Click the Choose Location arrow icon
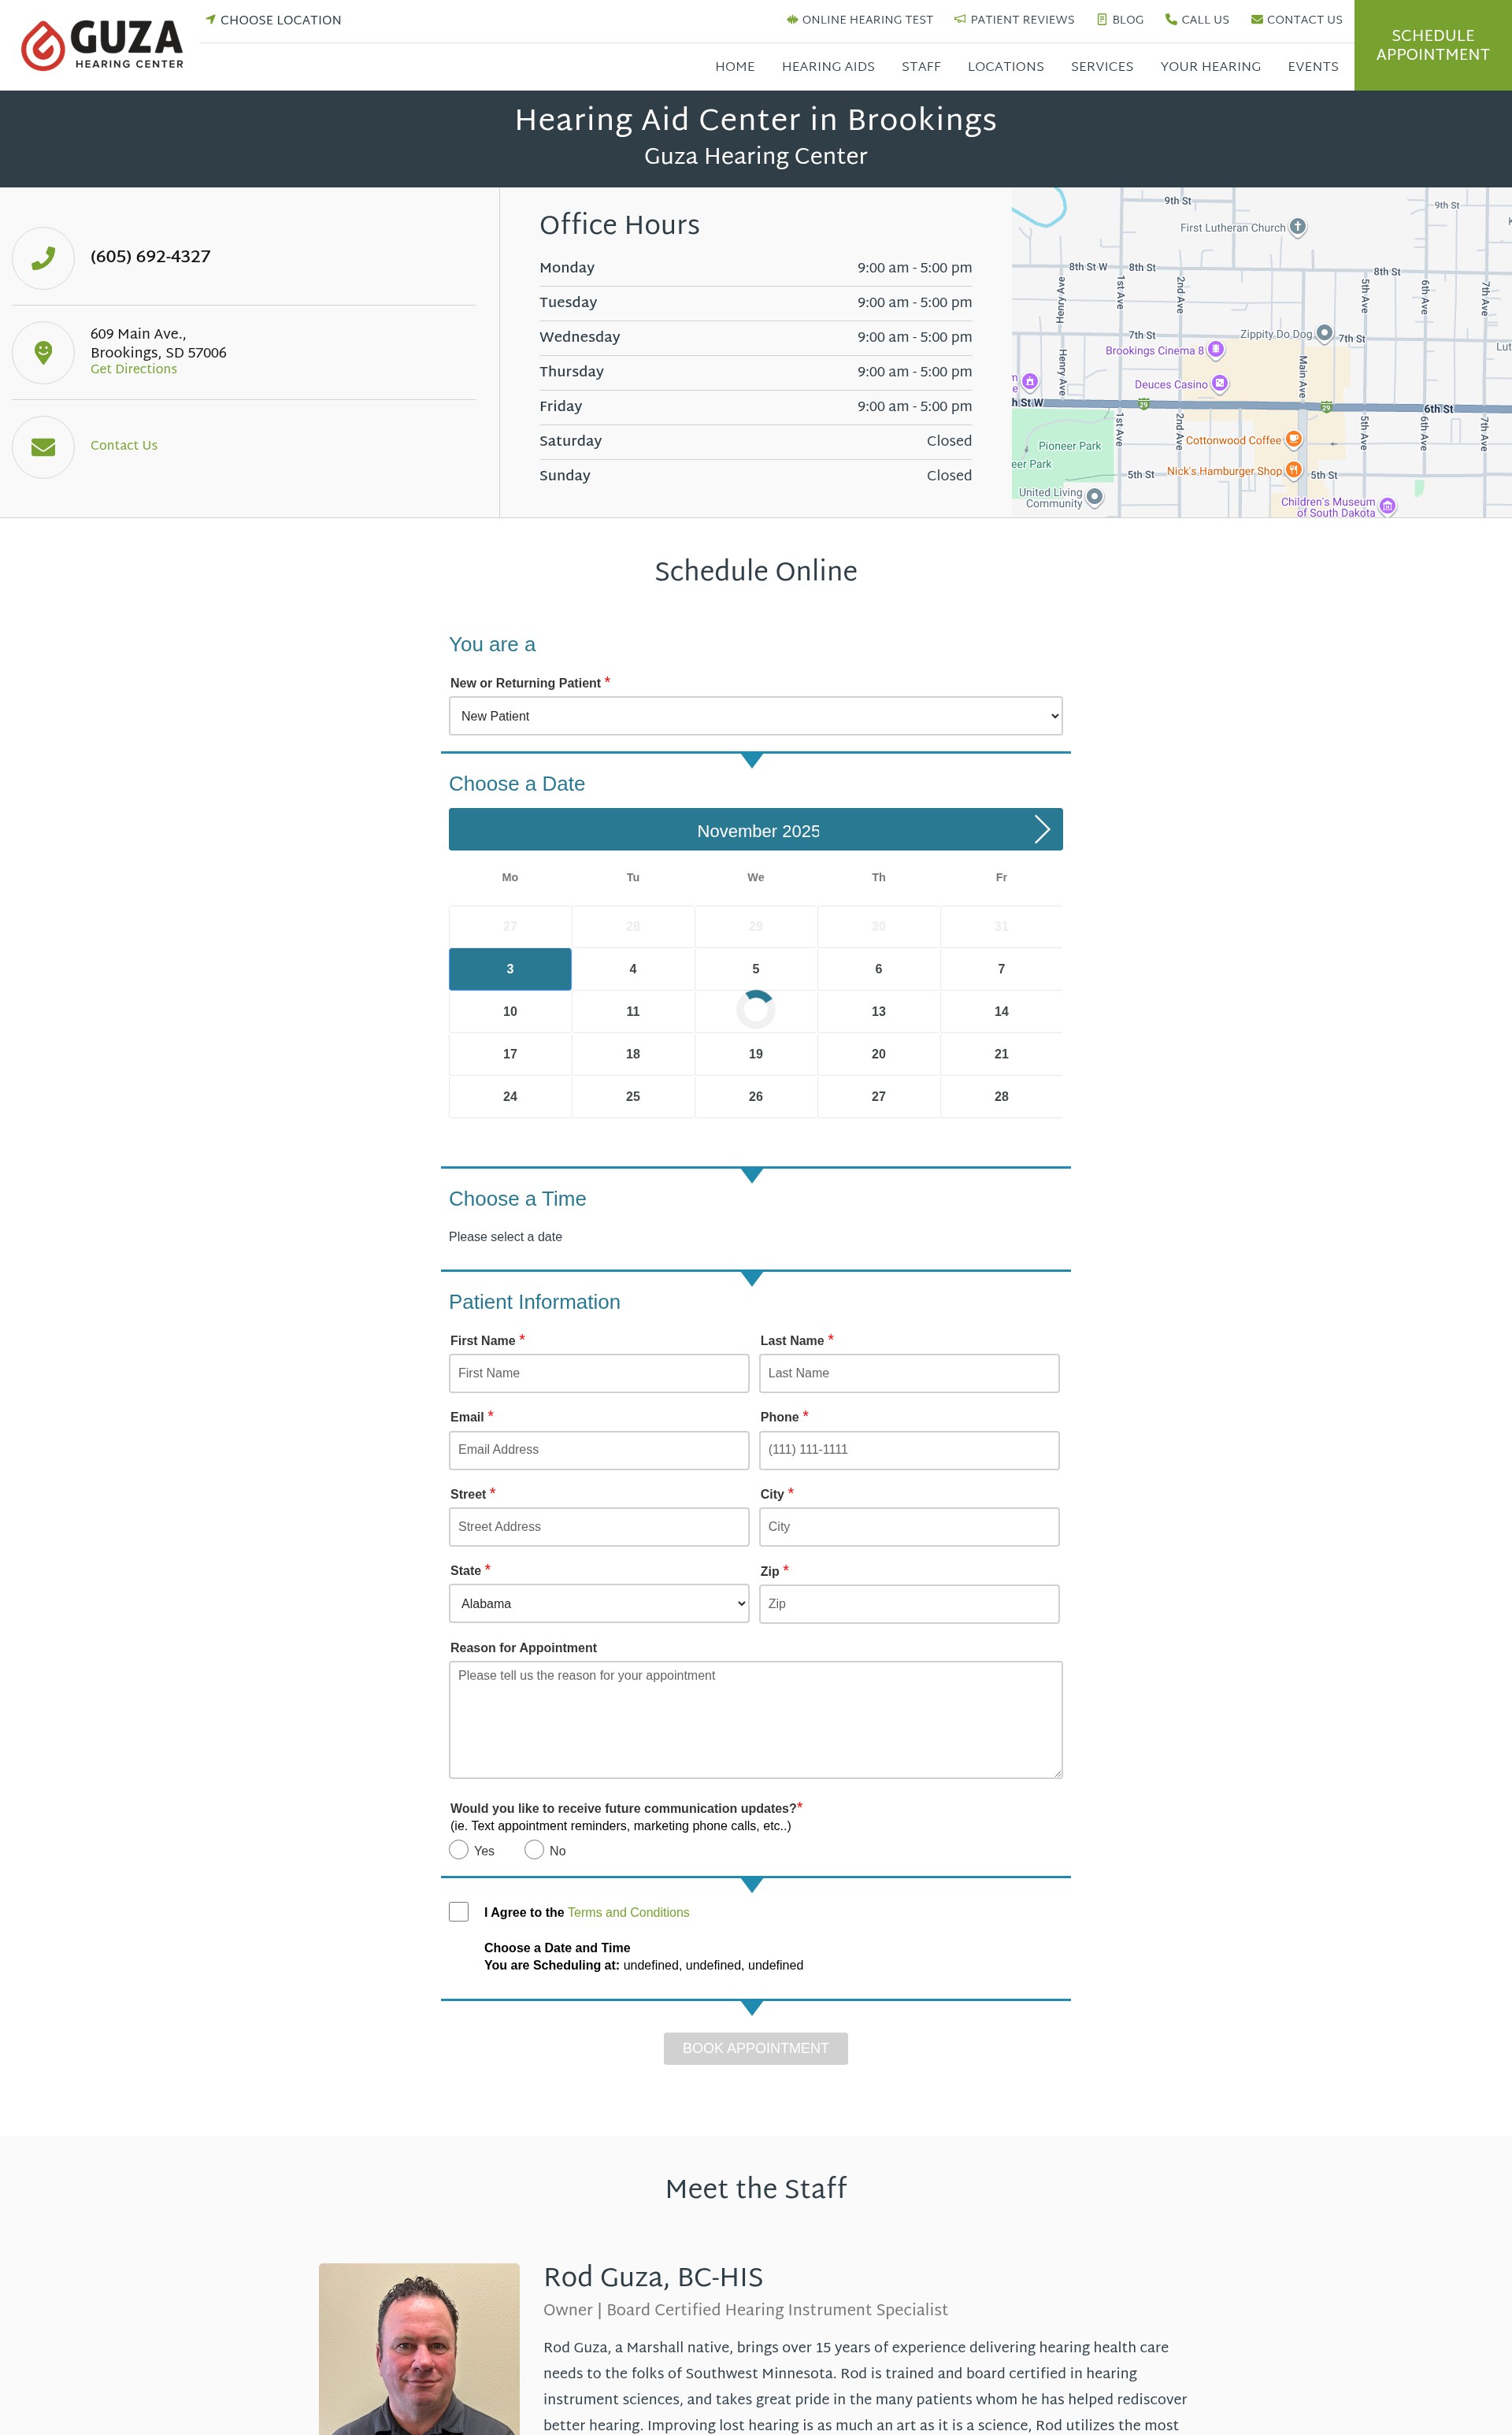This screenshot has height=2435, width=1512. (211, 19)
